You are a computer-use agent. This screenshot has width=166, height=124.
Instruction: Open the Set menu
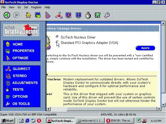click(26, 7)
